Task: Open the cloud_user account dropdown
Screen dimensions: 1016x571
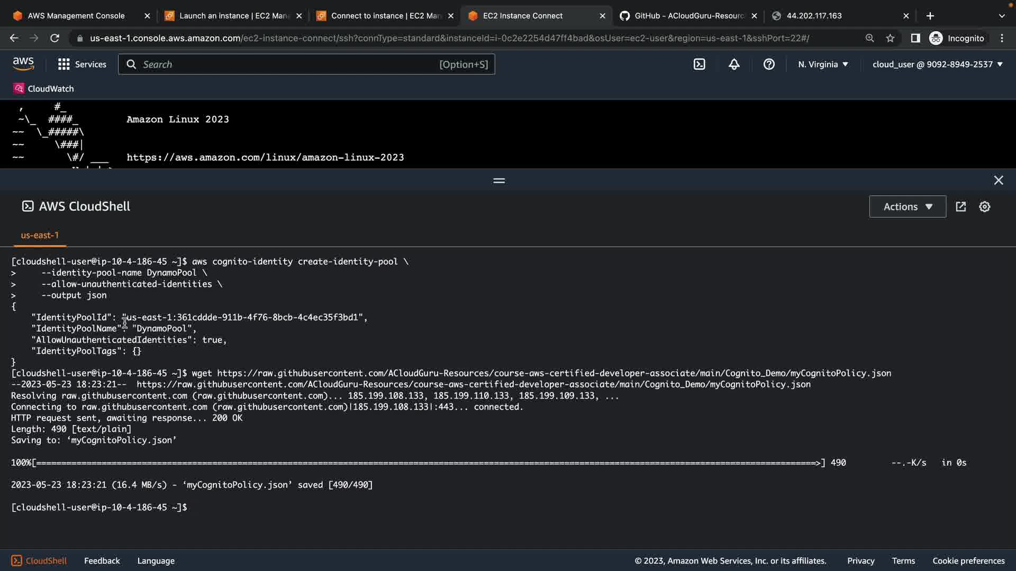Action: pyautogui.click(x=937, y=65)
